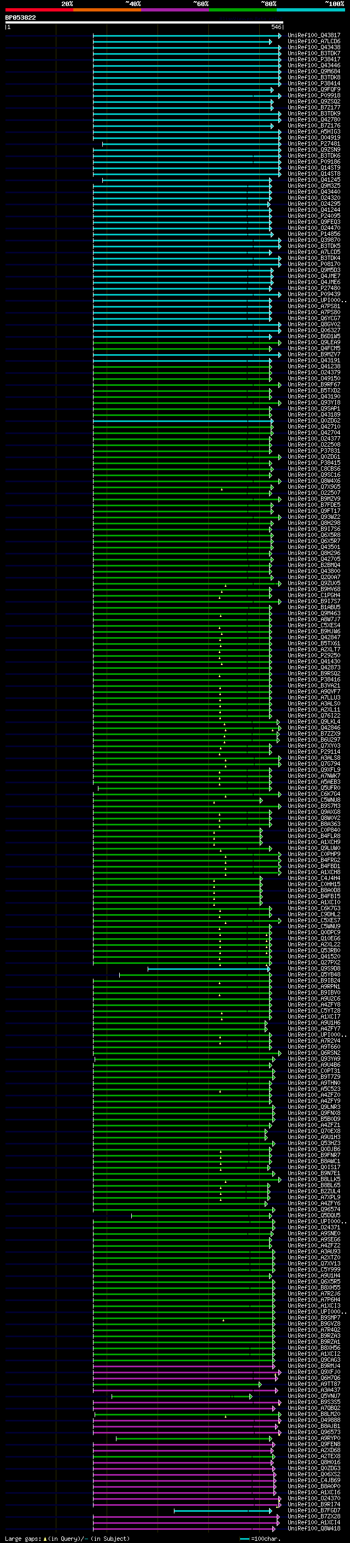Click label UniRef100_Q41245
The height and width of the screenshot is (1543, 350).
point(313,180)
